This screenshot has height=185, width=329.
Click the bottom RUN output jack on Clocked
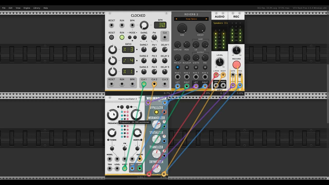tap(122, 84)
